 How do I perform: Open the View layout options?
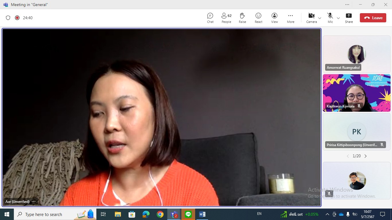(x=274, y=18)
